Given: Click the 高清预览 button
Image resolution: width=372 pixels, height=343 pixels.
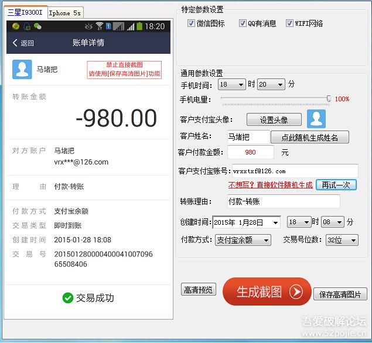Looking at the screenshot, I should [199, 289].
